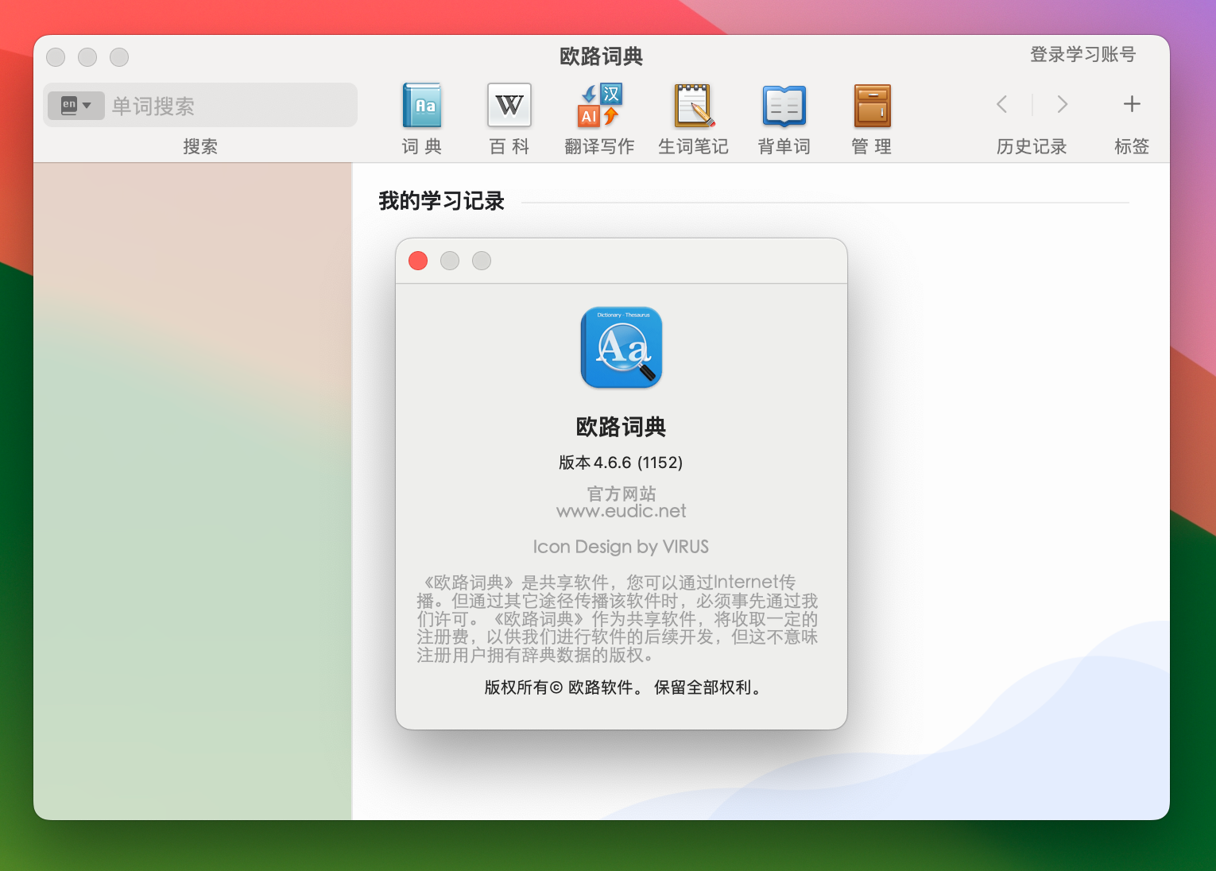Click the 欧路词典 name in About dialog
Screen dimensions: 1216x871
[621, 427]
